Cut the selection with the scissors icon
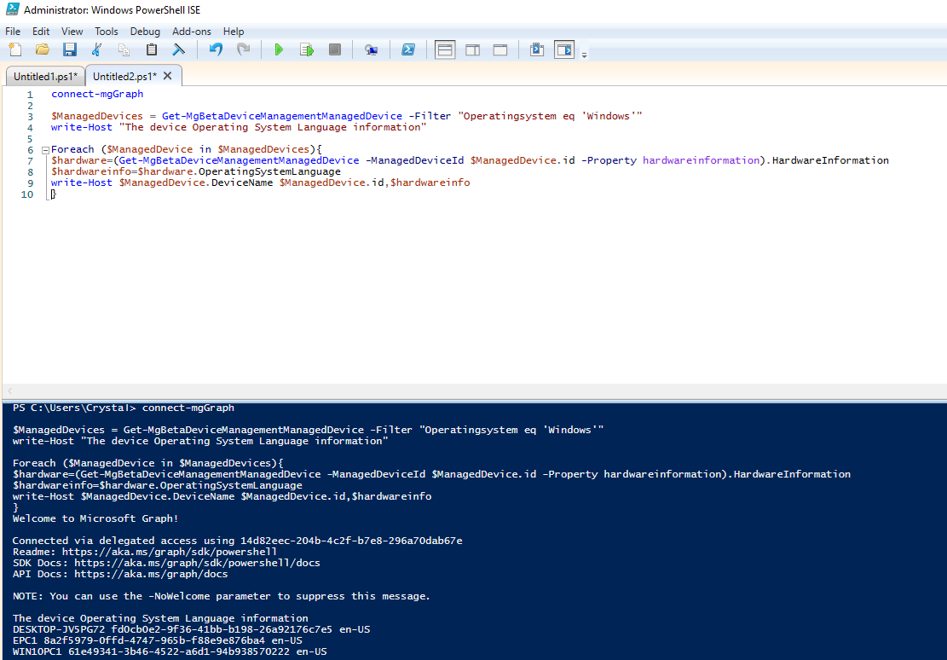This screenshot has height=660, width=947. tap(95, 49)
